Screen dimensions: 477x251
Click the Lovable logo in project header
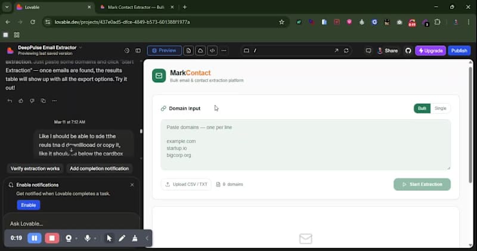pos(10,50)
